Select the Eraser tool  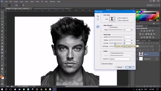(x=2, y=43)
